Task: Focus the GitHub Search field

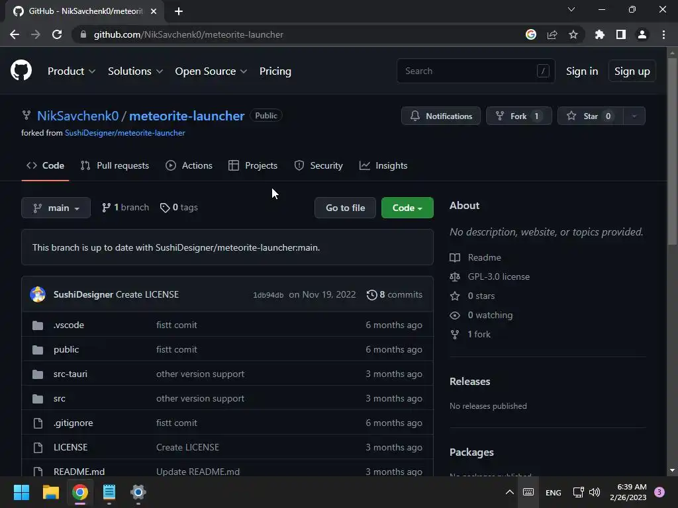Action: point(475,71)
